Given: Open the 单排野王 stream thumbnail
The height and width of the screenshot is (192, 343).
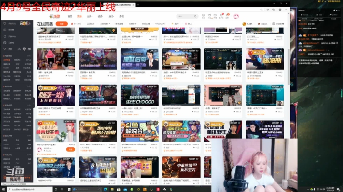Looking at the screenshot, I should point(223,130).
